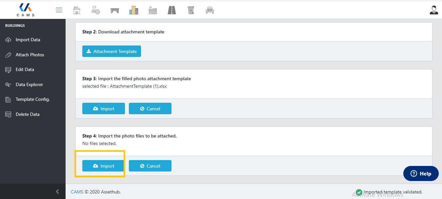Image resolution: width=442 pixels, height=199 pixels.
Task: Open the waste bin icon
Action: [191, 10]
